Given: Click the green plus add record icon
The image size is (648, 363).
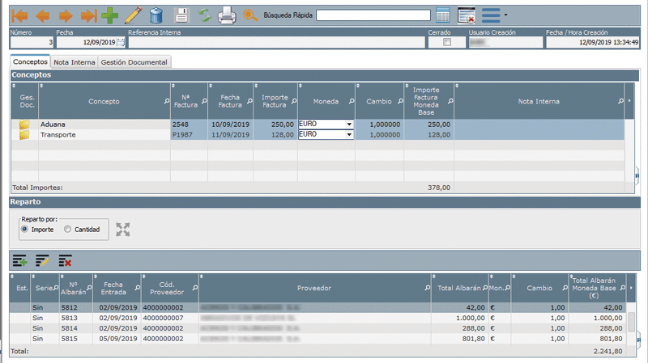Looking at the screenshot, I should pos(109,15).
